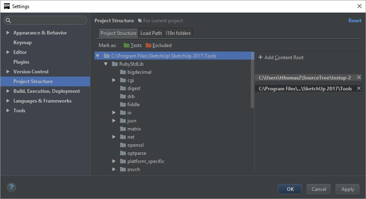
Task: Switch to Load Path tab
Action: (x=151, y=33)
